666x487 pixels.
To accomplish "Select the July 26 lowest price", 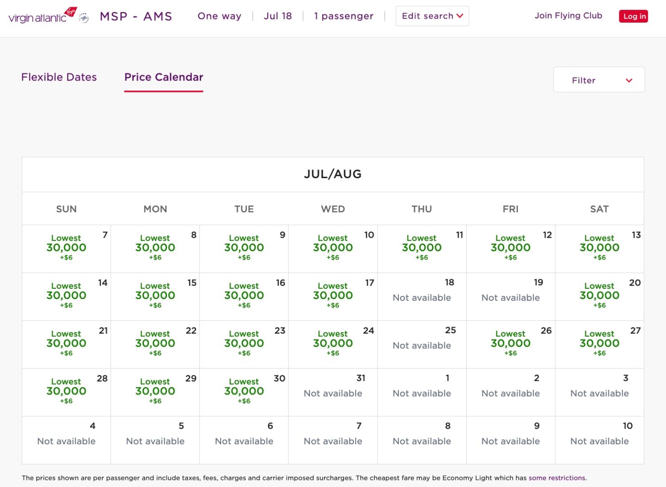I will click(511, 343).
